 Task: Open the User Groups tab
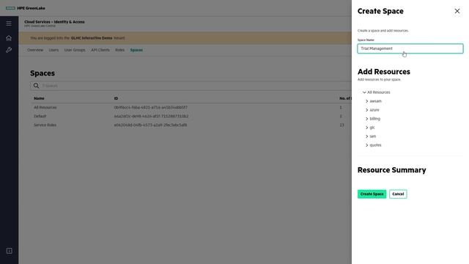(x=75, y=50)
